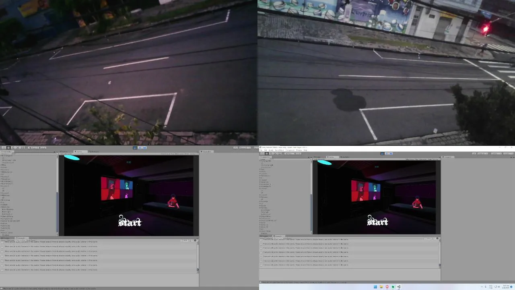The width and height of the screenshot is (515, 290).
Task: Open the Component menu
Action: 290,150
